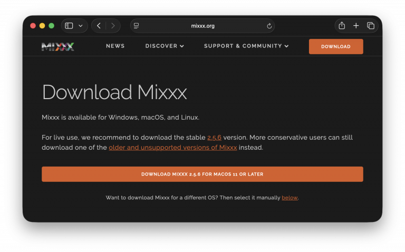
Task: Follow the 2.5.6 version link
Action: (214, 138)
